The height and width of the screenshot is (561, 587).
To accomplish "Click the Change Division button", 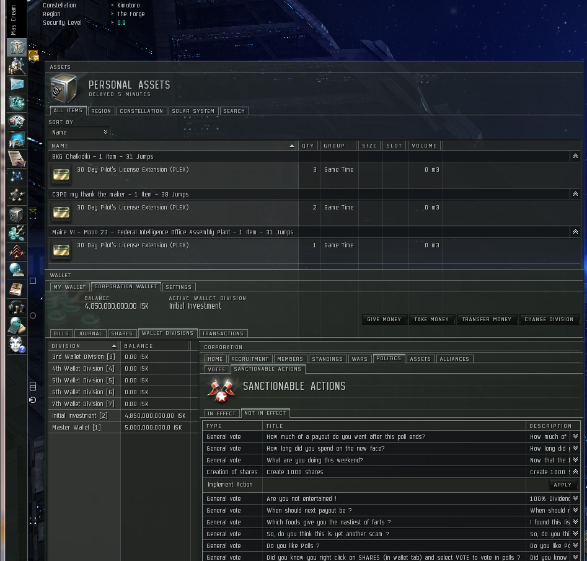I will 549,319.
